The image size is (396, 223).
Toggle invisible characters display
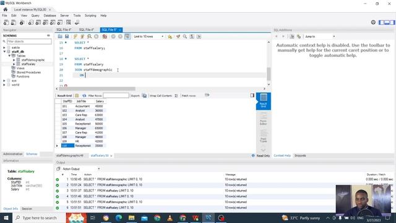click(x=192, y=37)
